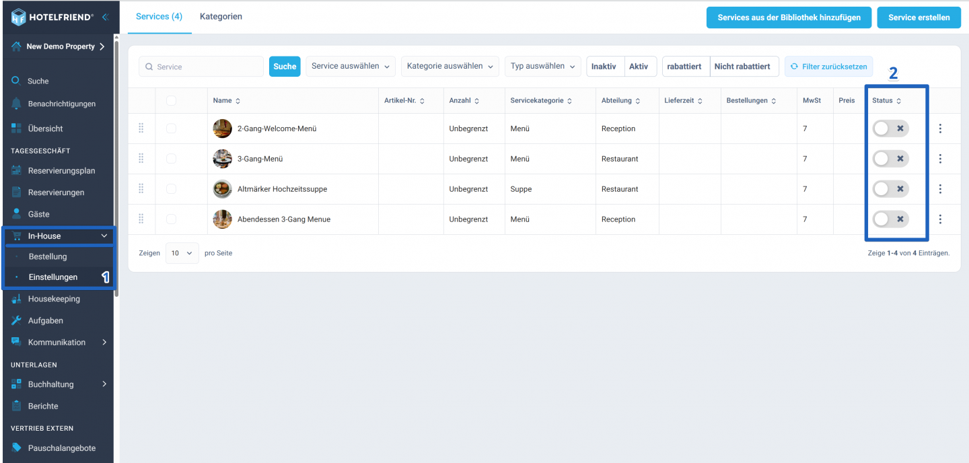
Task: Open the Kategorie auswählen dropdown
Action: click(x=450, y=67)
